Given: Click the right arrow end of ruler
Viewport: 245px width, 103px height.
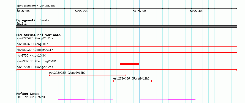Looking at the screenshot, I should pos(236,8).
